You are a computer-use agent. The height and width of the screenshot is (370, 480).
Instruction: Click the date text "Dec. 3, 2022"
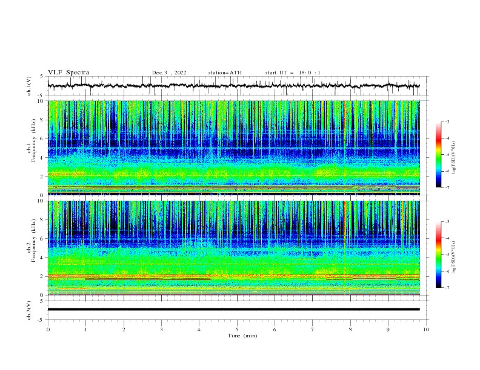pos(169,73)
